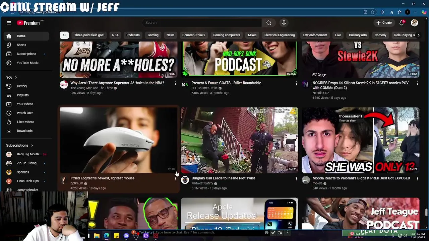Click the Midwest Safety channel avatar

185,180
